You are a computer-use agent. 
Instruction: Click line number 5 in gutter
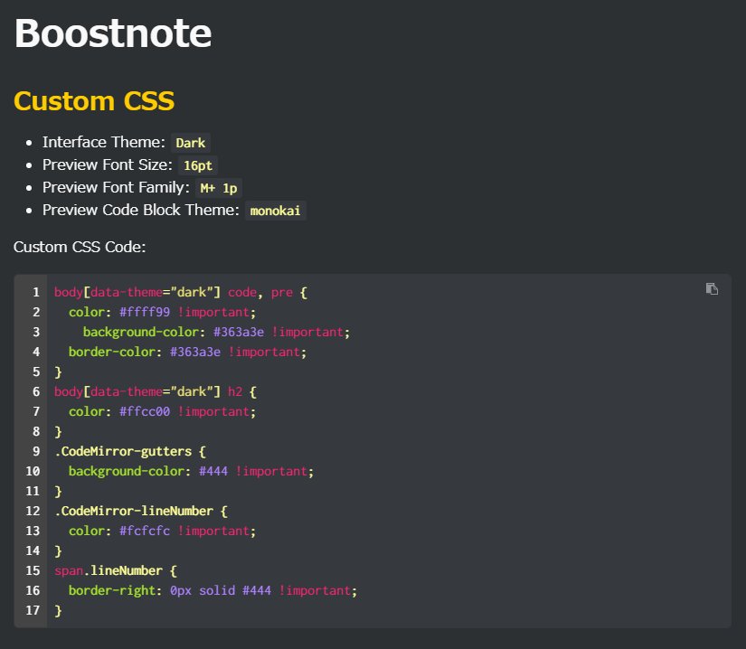[x=36, y=372]
